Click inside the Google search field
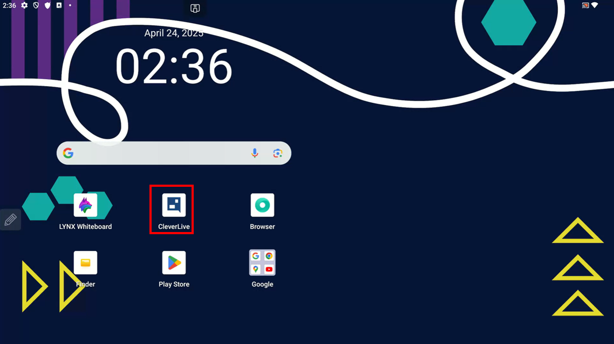 click(174, 153)
